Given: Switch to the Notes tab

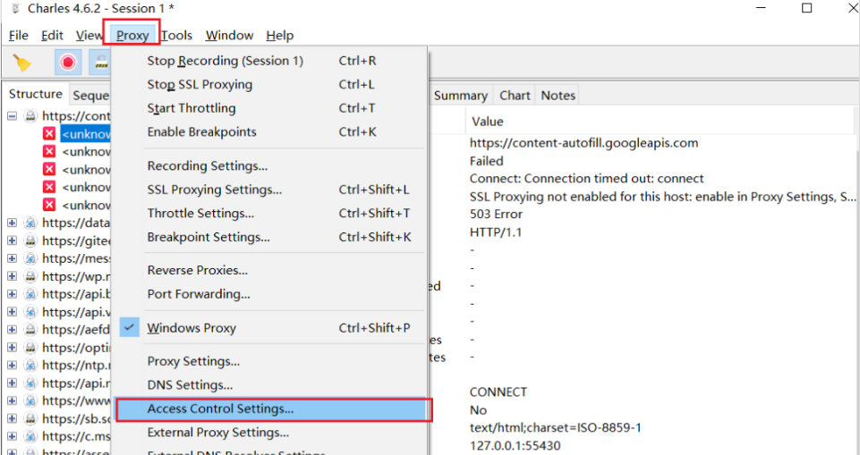Looking at the screenshot, I should (558, 96).
